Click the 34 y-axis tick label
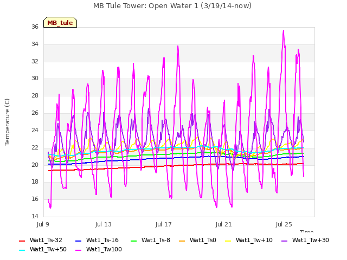This screenshot has width=347, height=260. pyautogui.click(x=35, y=44)
